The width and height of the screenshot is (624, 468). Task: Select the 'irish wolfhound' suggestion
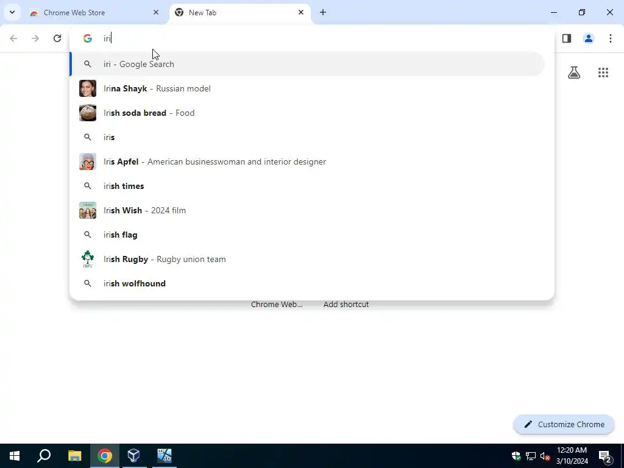(308, 283)
